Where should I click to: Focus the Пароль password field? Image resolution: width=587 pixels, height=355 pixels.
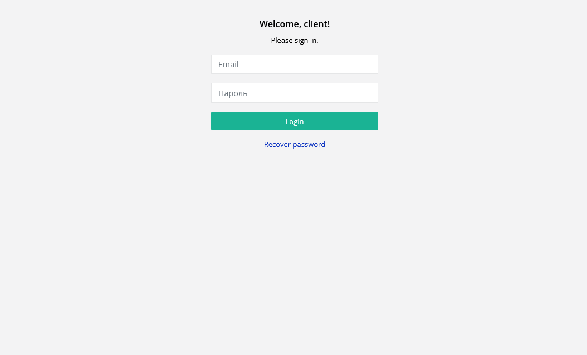click(x=294, y=93)
